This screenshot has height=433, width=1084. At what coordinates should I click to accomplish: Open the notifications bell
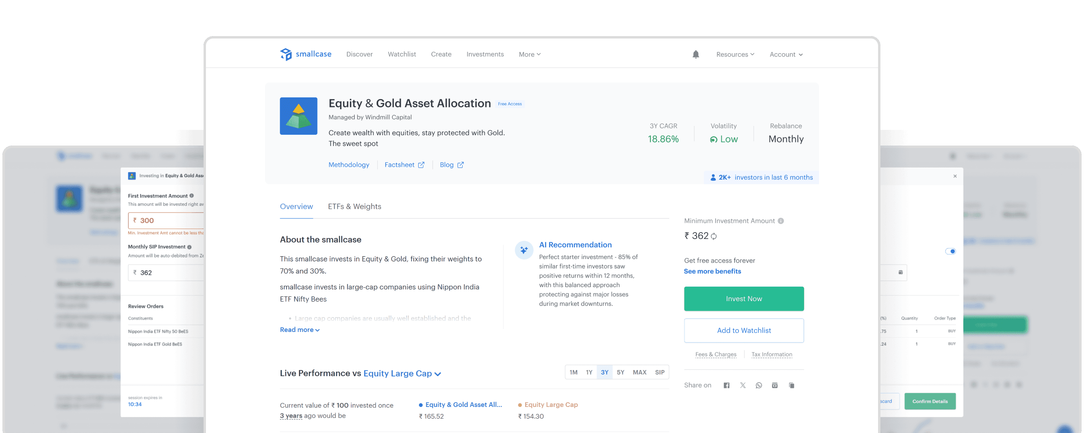[x=696, y=54]
